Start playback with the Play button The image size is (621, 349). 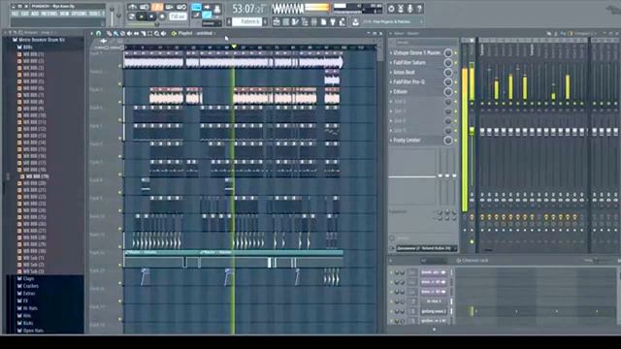[x=142, y=16]
